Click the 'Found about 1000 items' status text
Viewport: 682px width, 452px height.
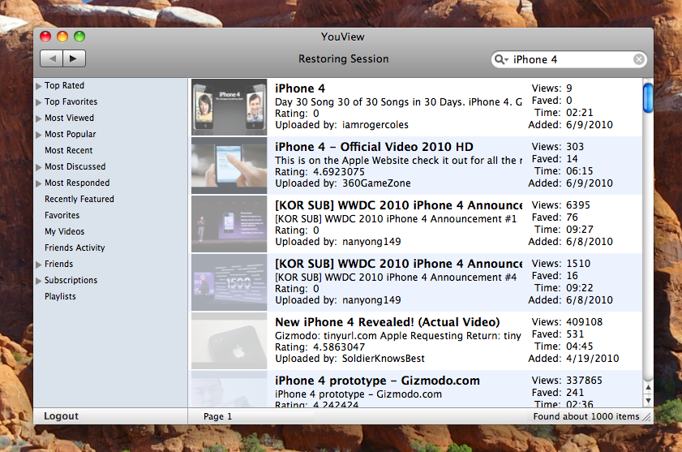(x=585, y=416)
